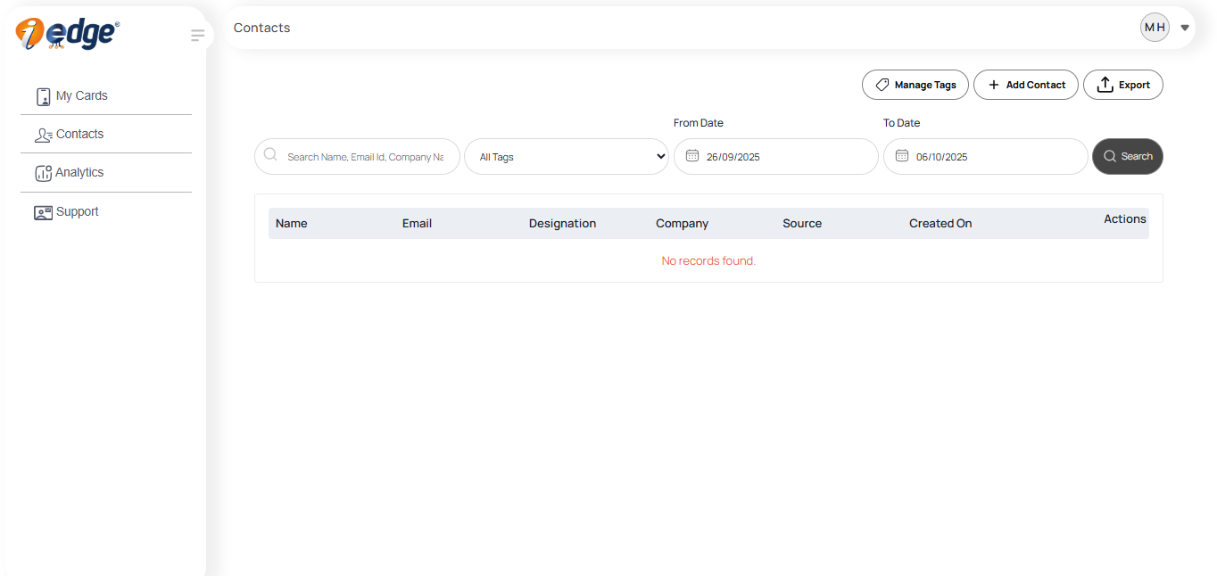Click the Analytics chart icon
Image resolution: width=1217 pixels, height=576 pixels.
click(x=43, y=173)
